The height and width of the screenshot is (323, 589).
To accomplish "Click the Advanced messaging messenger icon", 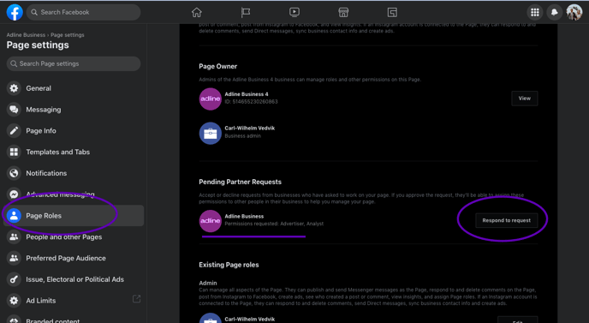I will click(14, 194).
